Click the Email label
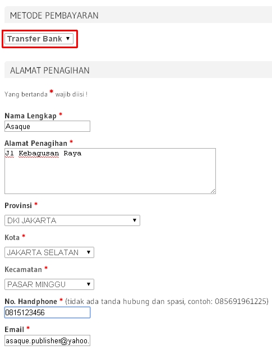The height and width of the screenshot is (350, 272). (14, 329)
